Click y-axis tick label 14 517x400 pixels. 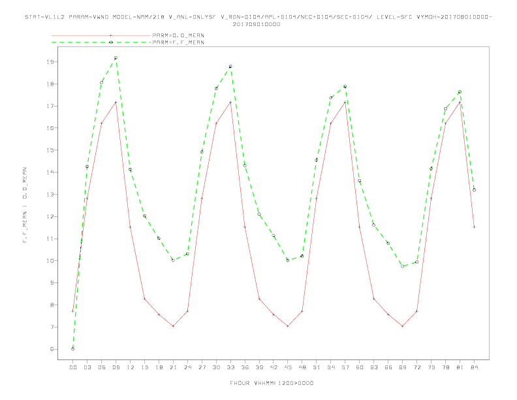click(50, 173)
